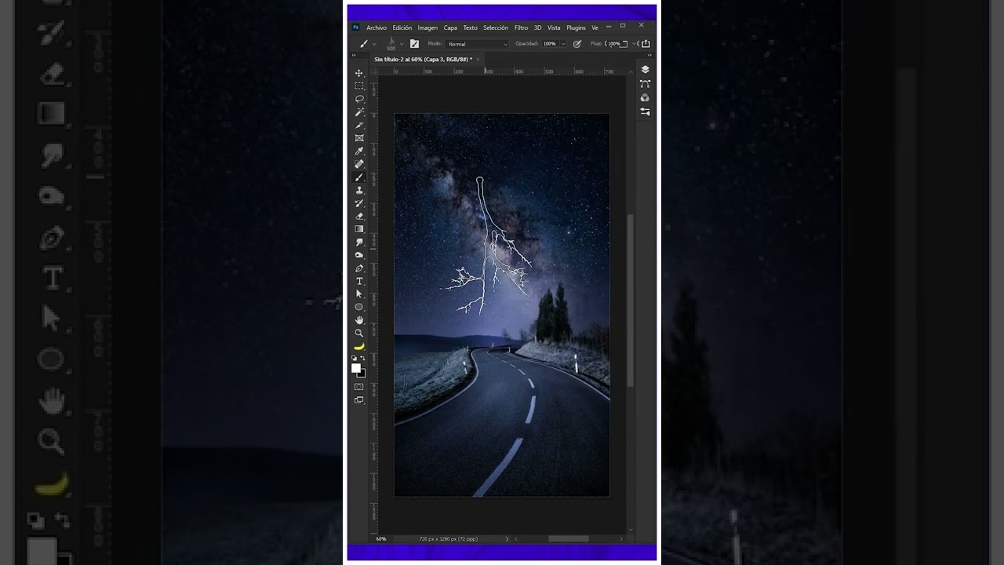Select the Sponge/Dodge tool
Viewport: 1004px width, 565px height.
tap(359, 255)
